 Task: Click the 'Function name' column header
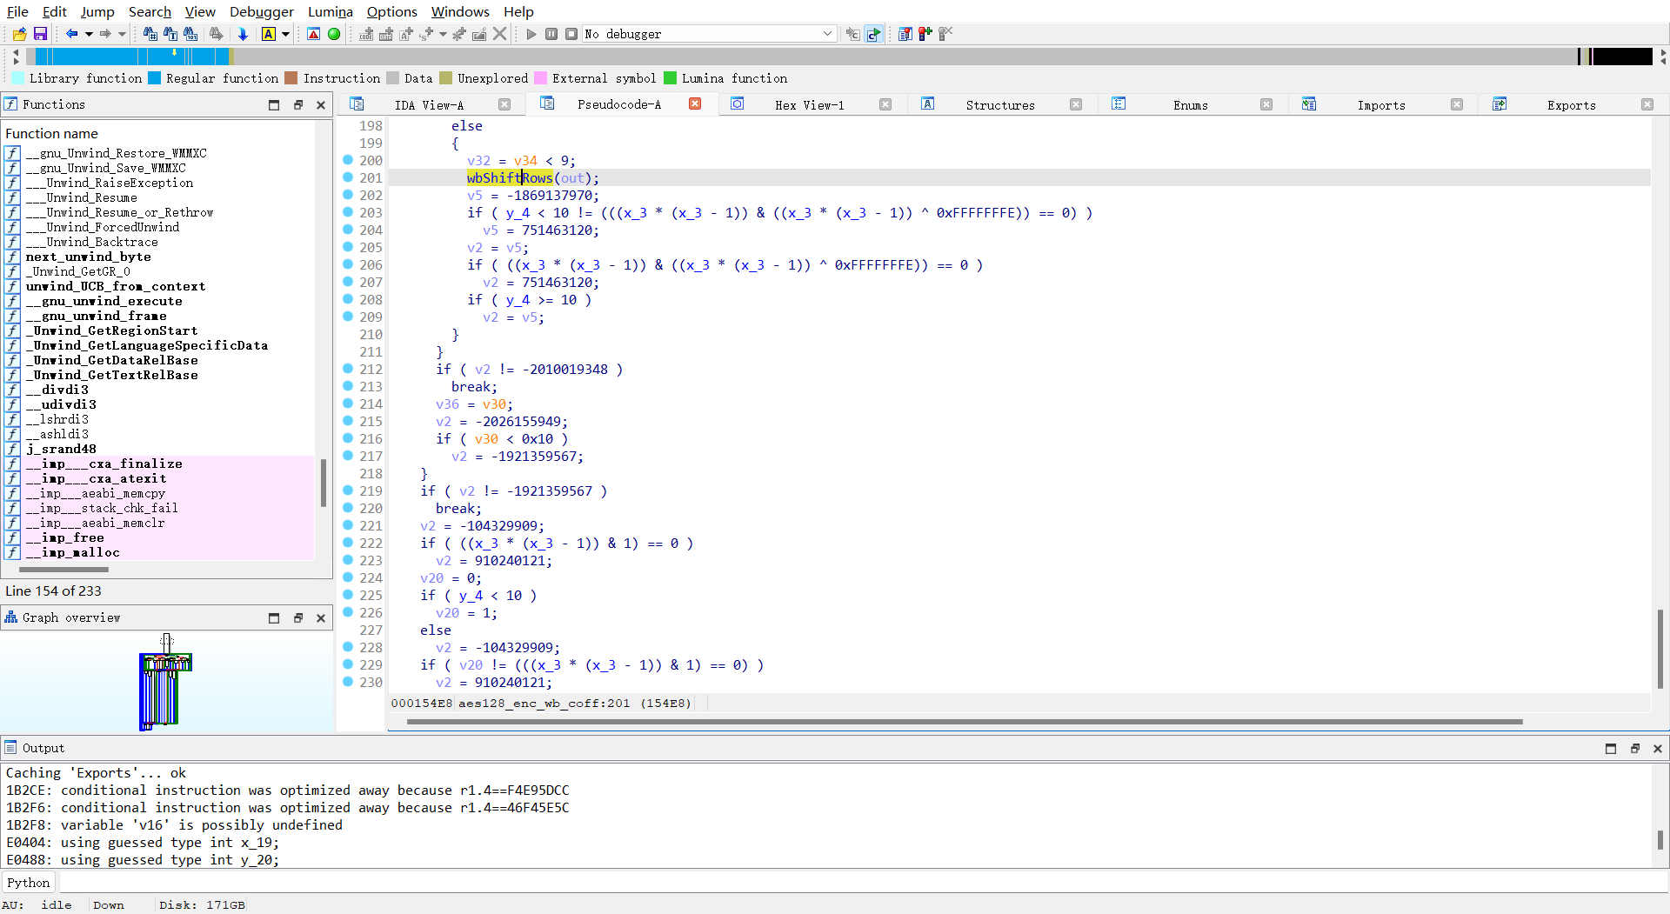[52, 133]
